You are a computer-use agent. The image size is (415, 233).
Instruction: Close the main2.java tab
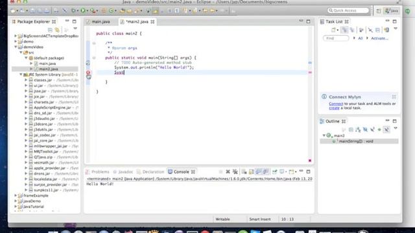[x=152, y=21]
